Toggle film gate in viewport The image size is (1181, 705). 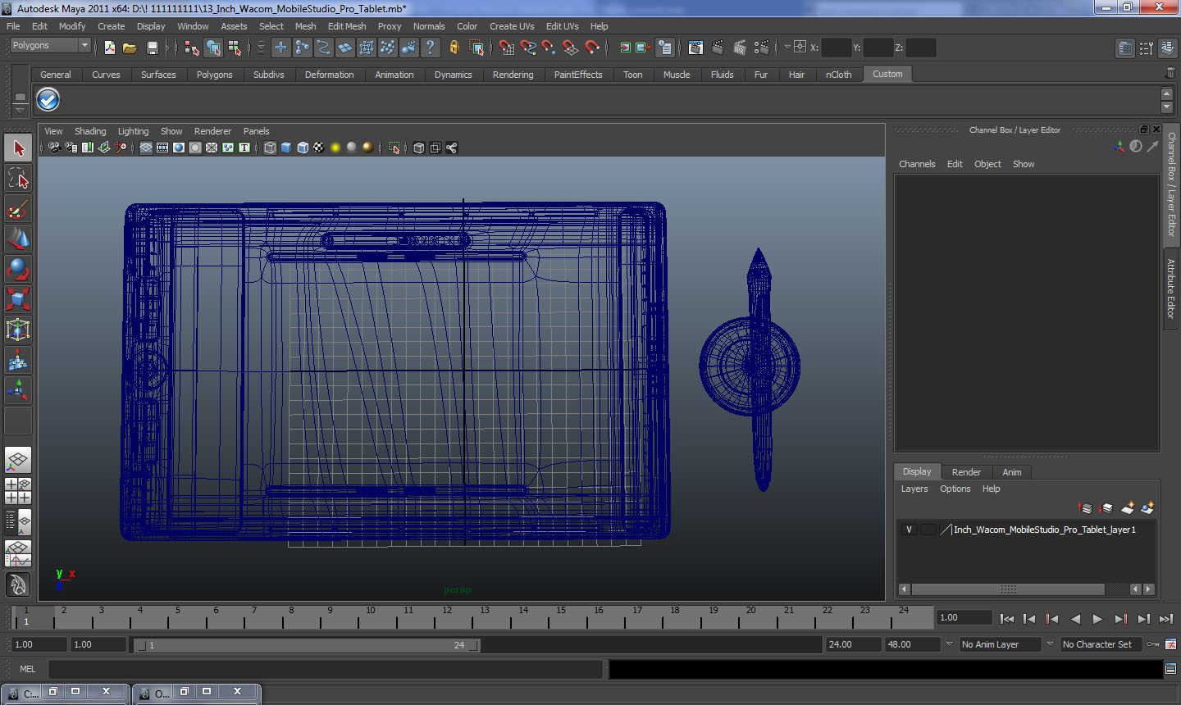click(162, 148)
